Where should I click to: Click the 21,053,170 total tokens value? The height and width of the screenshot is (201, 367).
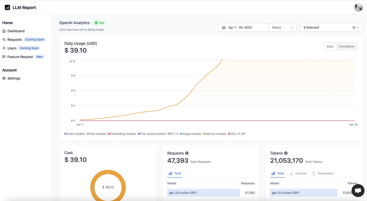(287, 160)
